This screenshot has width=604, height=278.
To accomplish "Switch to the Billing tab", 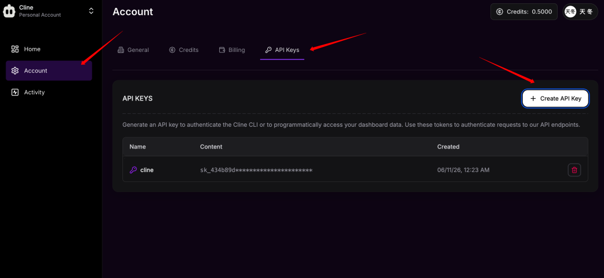I will [232, 50].
